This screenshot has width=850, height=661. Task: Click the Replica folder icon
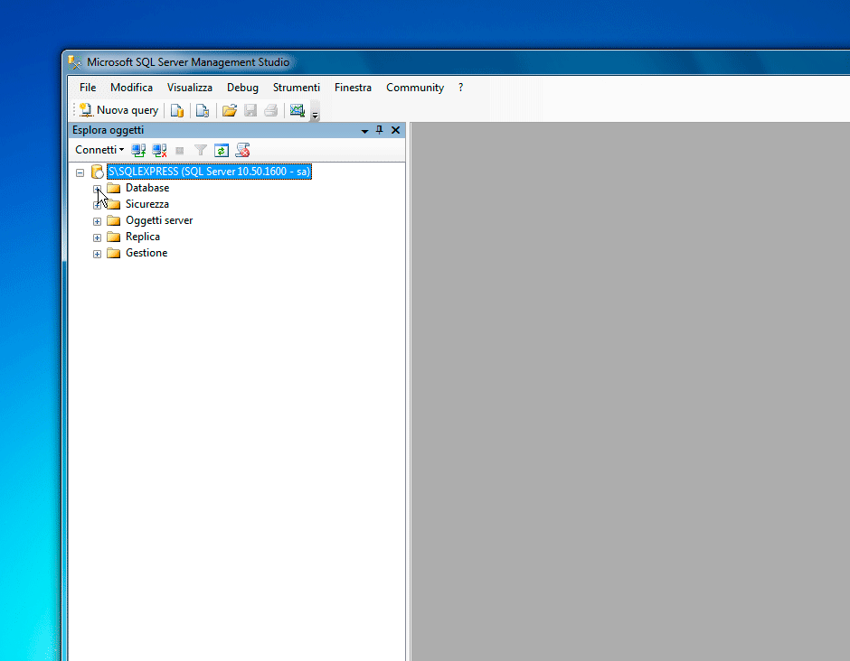pyautogui.click(x=113, y=237)
